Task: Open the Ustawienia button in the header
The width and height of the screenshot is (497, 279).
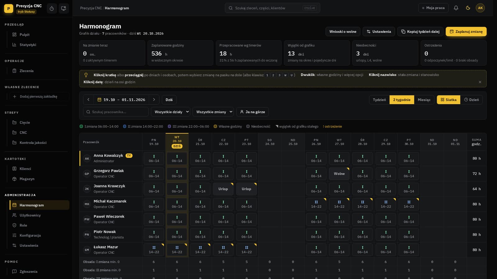Action: (379, 32)
